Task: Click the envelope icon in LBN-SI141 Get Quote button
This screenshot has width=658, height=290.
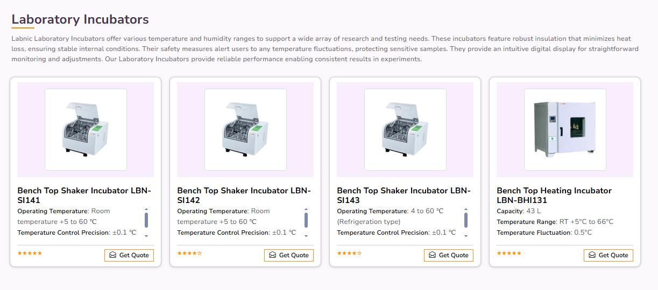Action: tap(112, 255)
